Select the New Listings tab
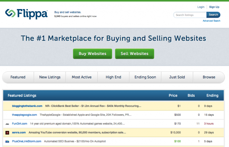This screenshot has width=229, height=147. 50,77
